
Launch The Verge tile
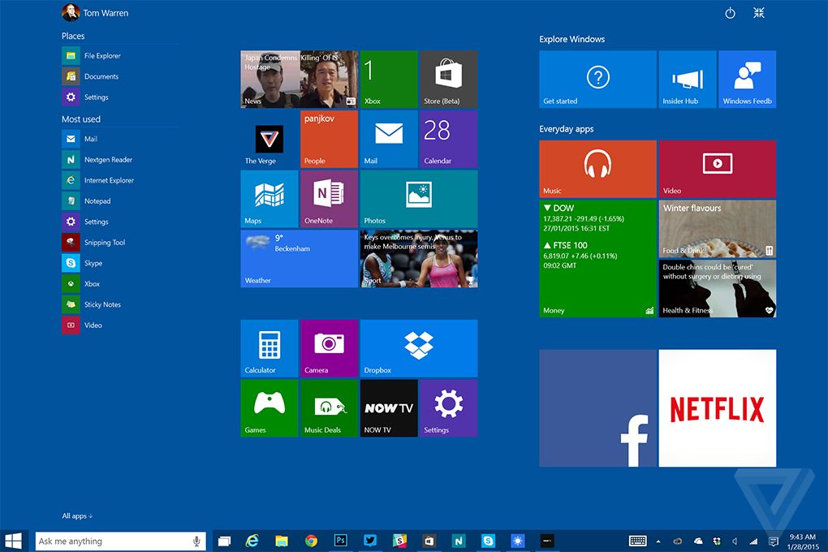(x=270, y=139)
